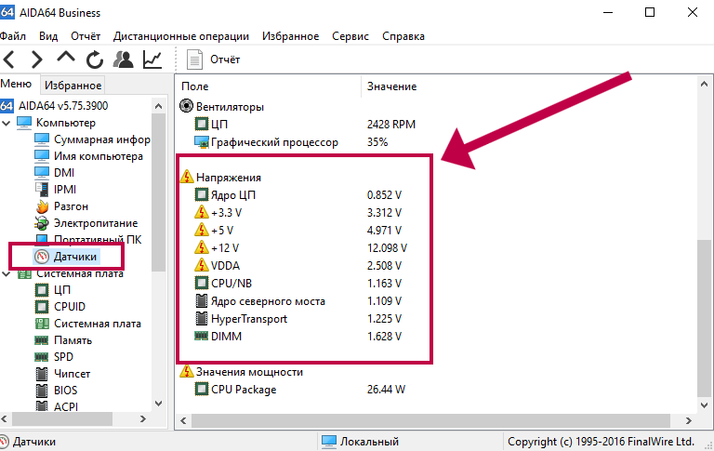Open Разгон with the flame icon
Image resolution: width=714 pixels, height=451 pixels.
tap(61, 206)
